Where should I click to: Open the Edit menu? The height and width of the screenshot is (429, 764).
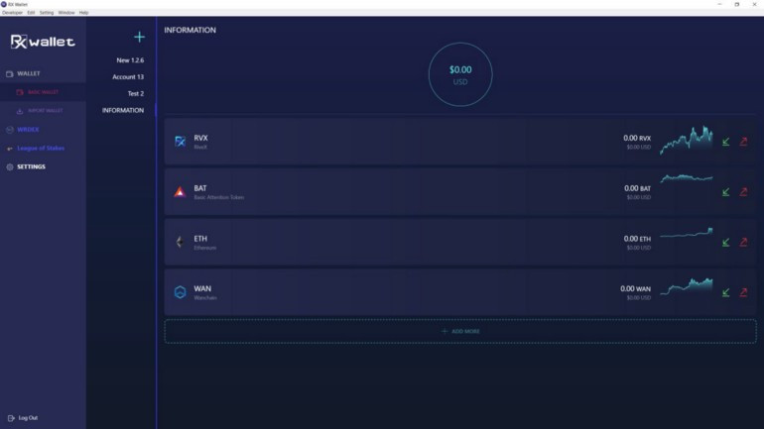click(x=31, y=13)
